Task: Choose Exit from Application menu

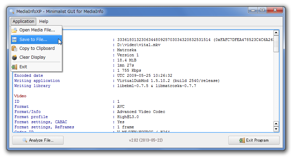Action: pos(37,67)
